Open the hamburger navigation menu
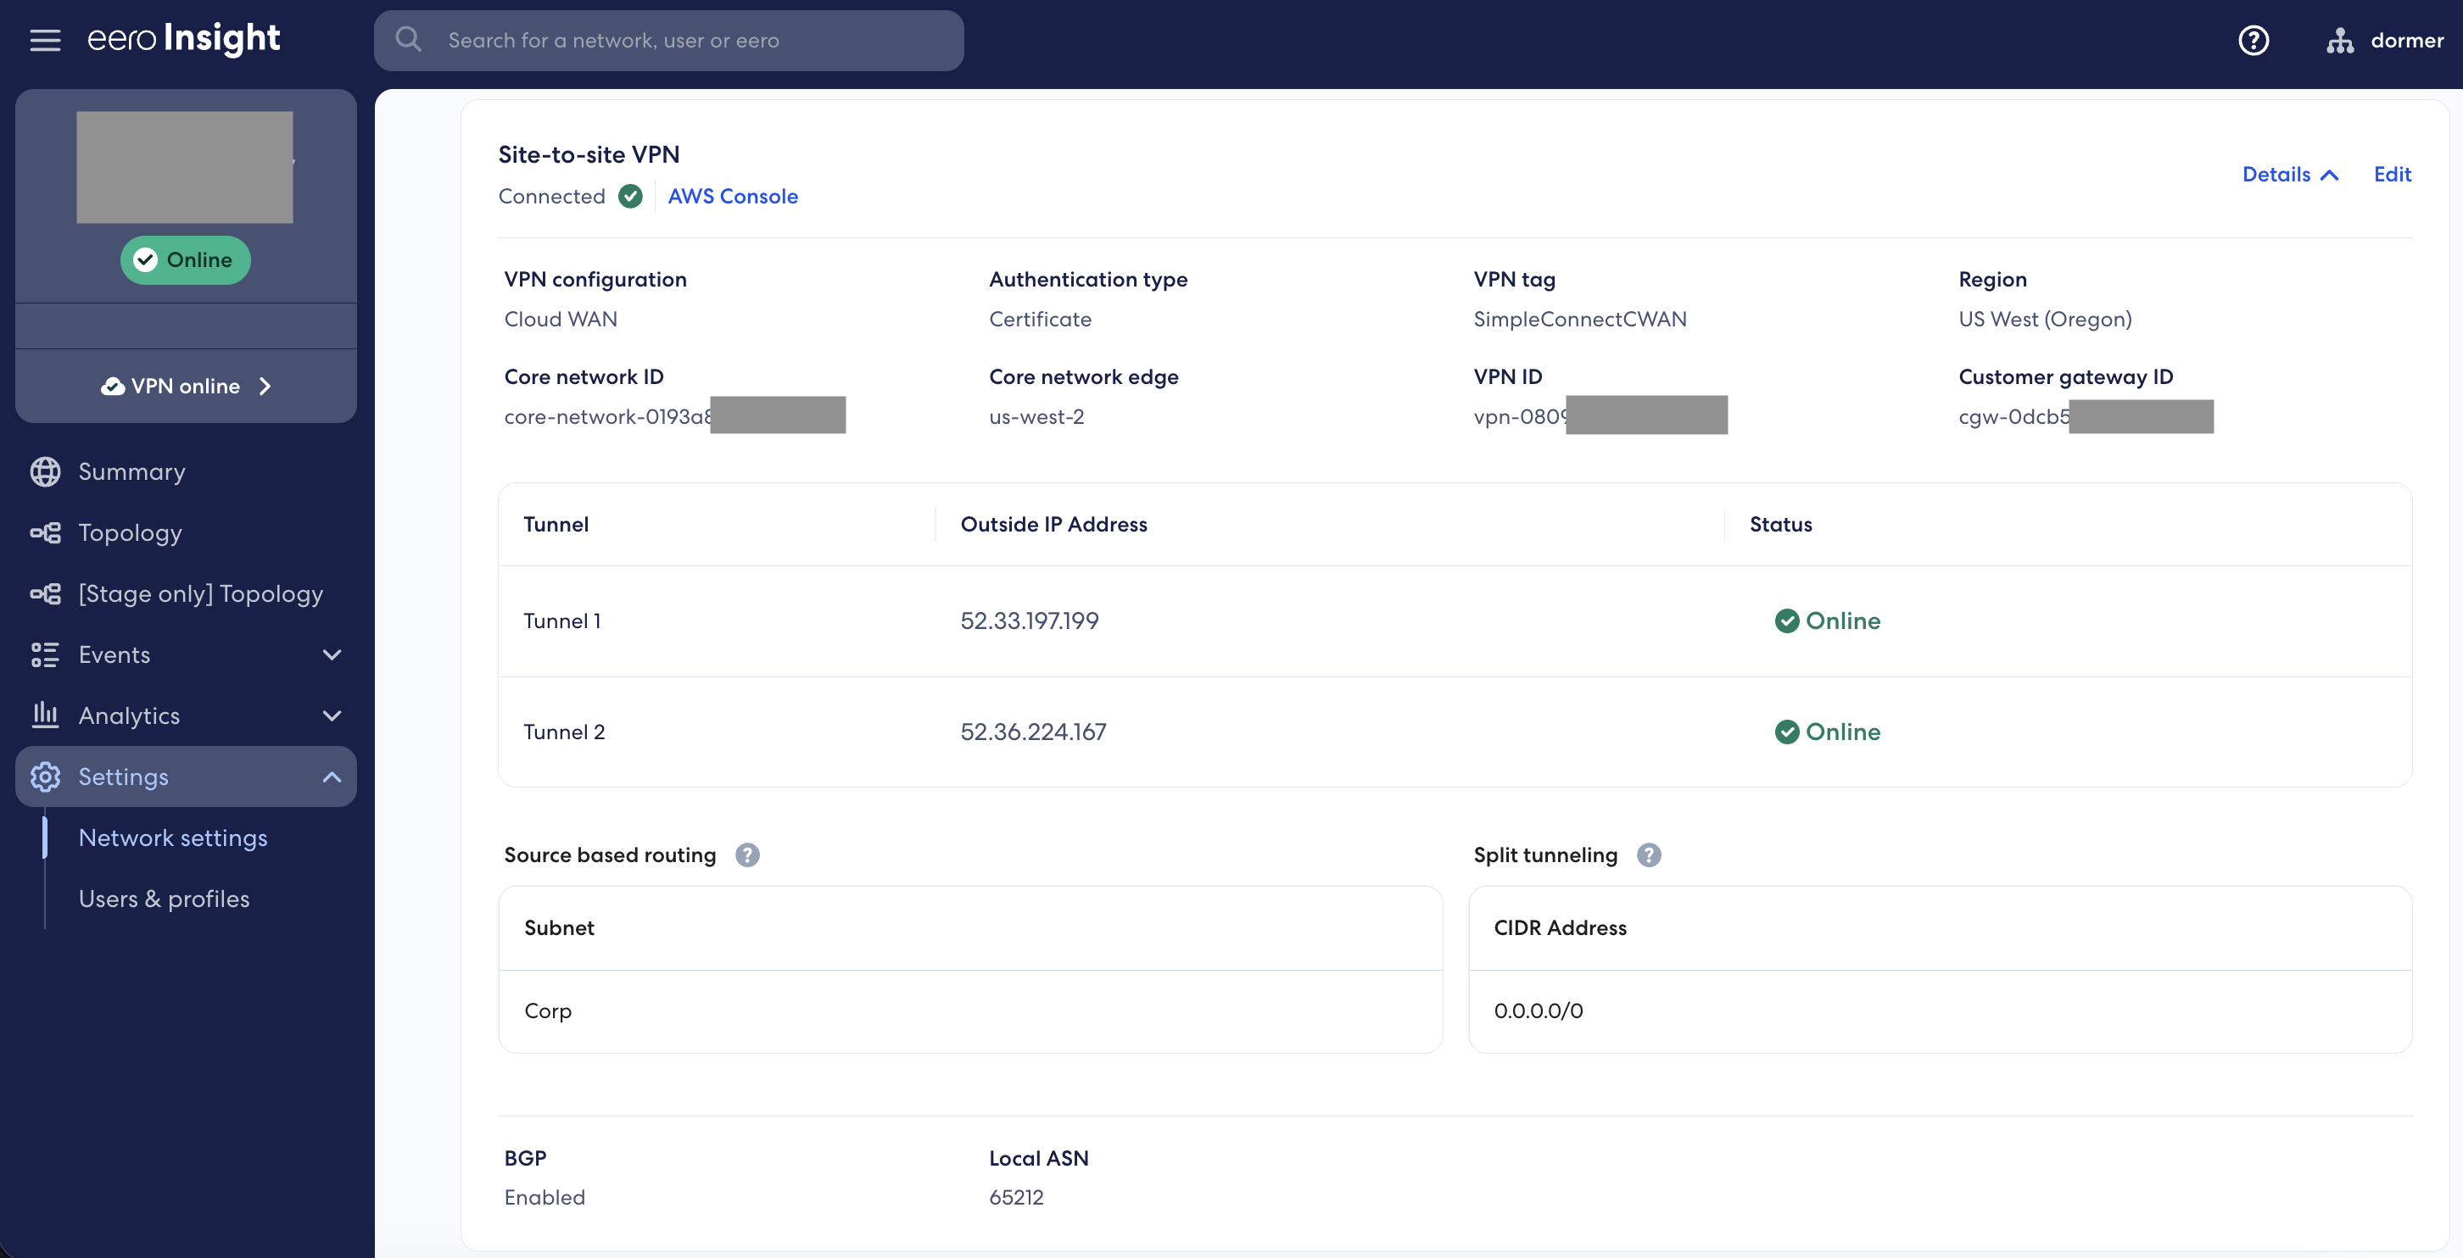2463x1258 pixels. [45, 40]
